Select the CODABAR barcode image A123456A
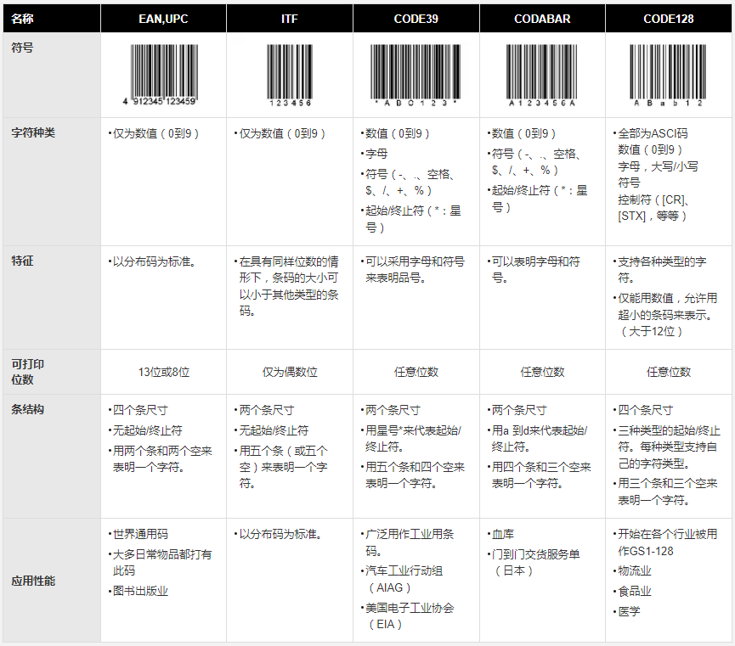The height and width of the screenshot is (646, 735). point(541,75)
